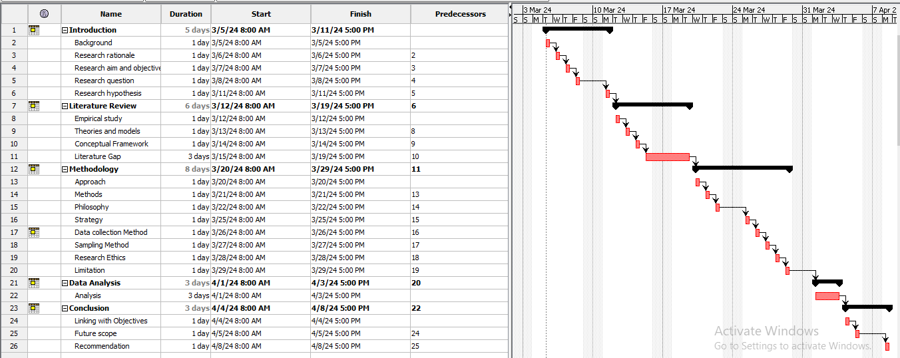
Task: Collapse the Introduction summary task
Action: click(65, 31)
